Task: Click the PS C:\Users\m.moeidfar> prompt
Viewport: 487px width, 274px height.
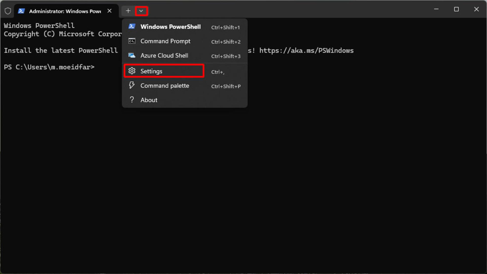Action: [49, 67]
